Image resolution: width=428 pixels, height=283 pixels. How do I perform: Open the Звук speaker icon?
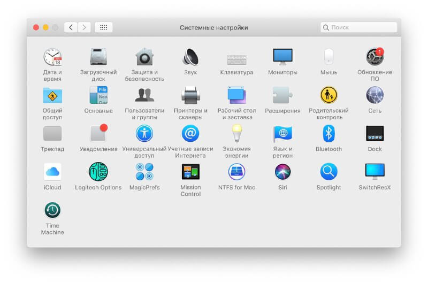pos(190,57)
